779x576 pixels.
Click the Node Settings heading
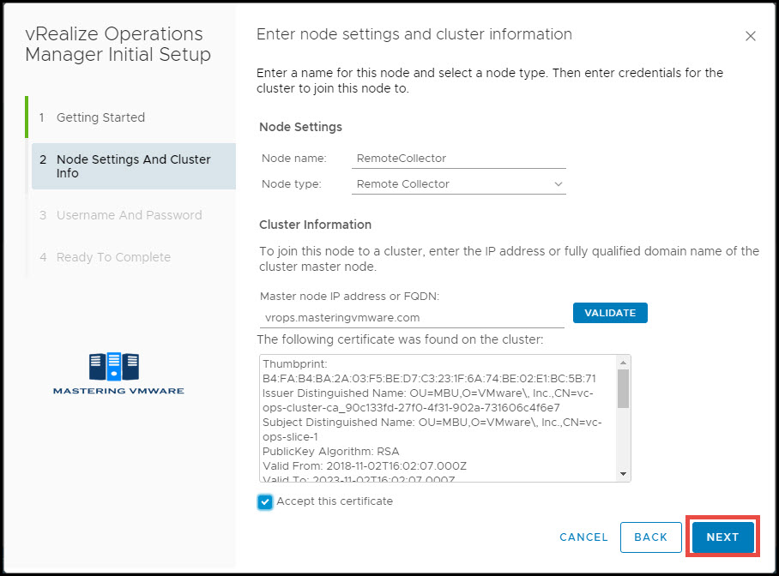(300, 127)
